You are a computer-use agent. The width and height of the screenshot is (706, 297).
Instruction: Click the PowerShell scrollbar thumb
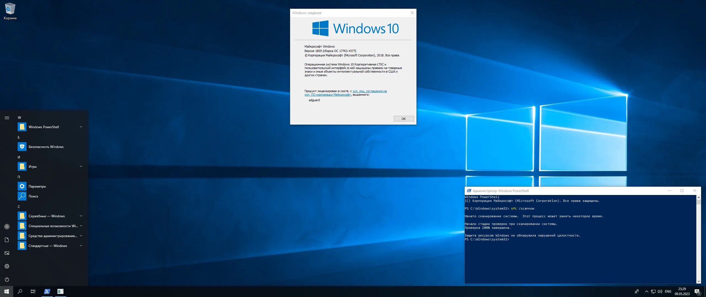point(699,202)
